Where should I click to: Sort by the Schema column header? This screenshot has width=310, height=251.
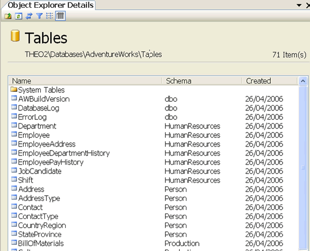pyautogui.click(x=202, y=81)
